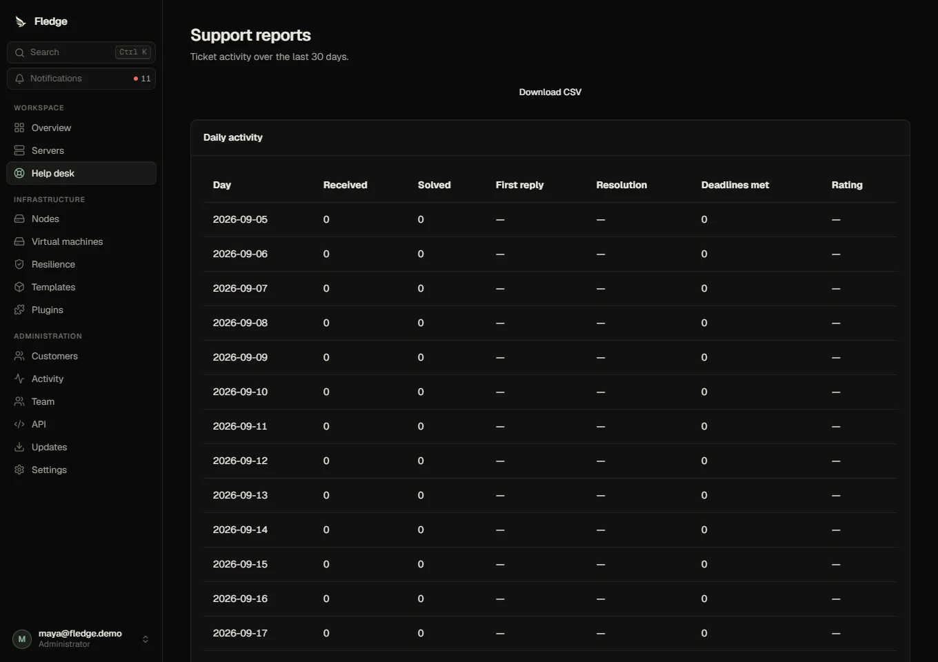938x662 pixels.
Task: Click the Activity pulse icon
Action: pyautogui.click(x=19, y=379)
